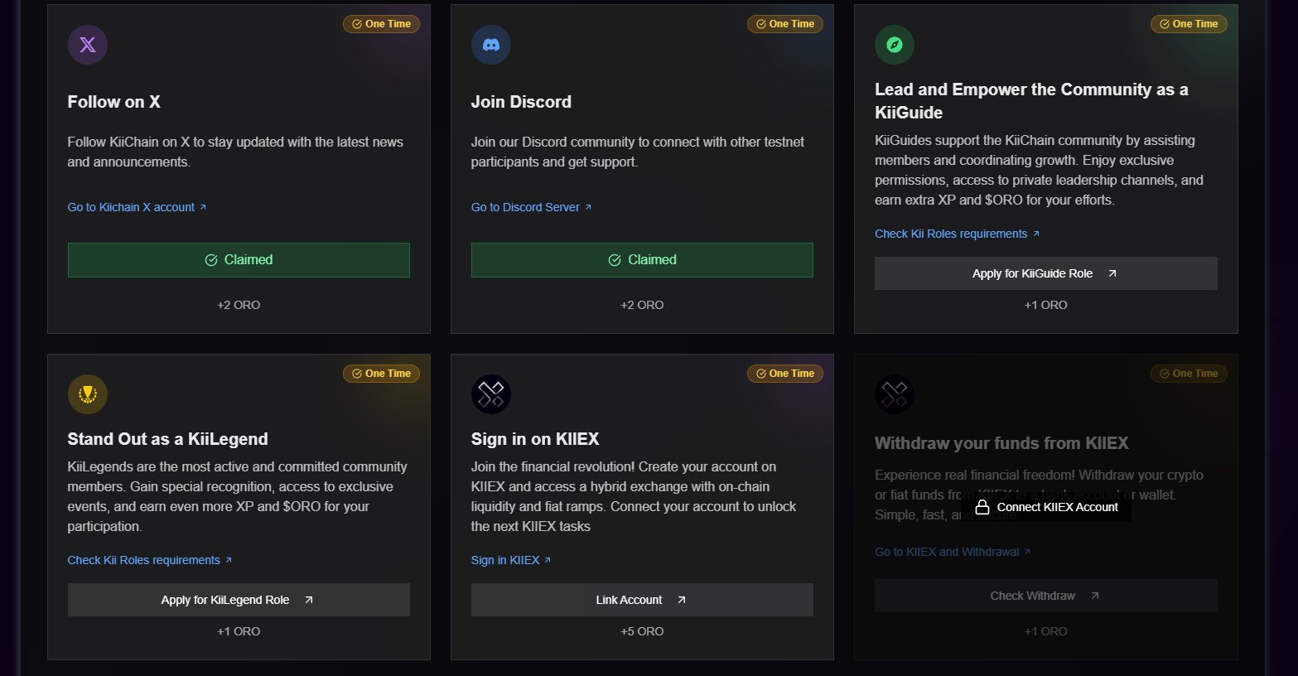Open Check Kii Roles requirements under KiiGuide

coord(951,234)
